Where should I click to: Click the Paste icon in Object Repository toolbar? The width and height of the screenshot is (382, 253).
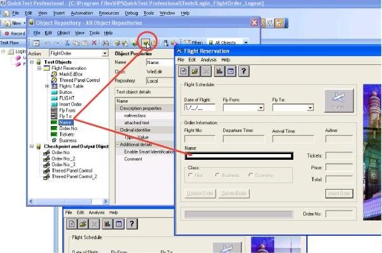[85, 43]
